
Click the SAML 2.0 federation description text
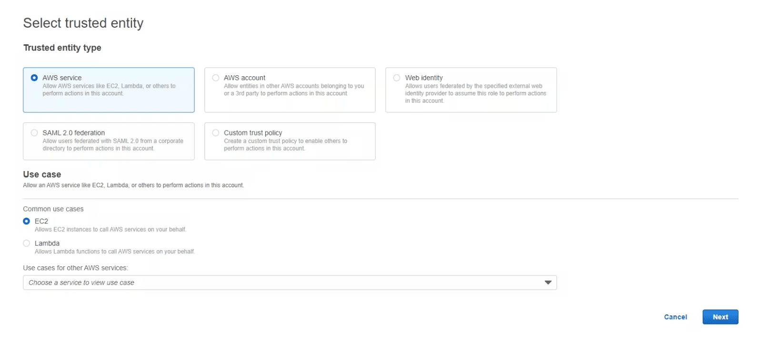[113, 145]
